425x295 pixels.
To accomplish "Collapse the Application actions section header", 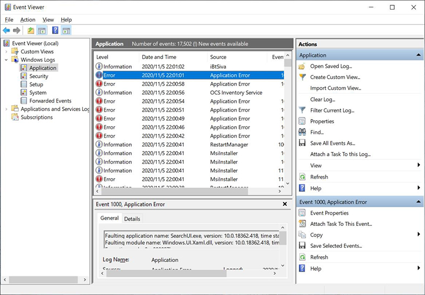I will tap(418, 55).
